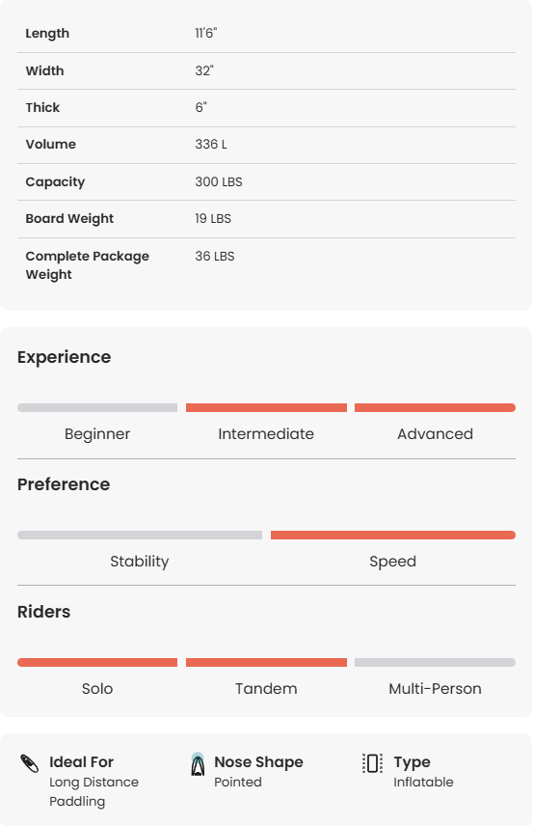Image resolution: width=533 pixels, height=826 pixels.
Task: Click the Solo riders bar
Action: tap(97, 663)
